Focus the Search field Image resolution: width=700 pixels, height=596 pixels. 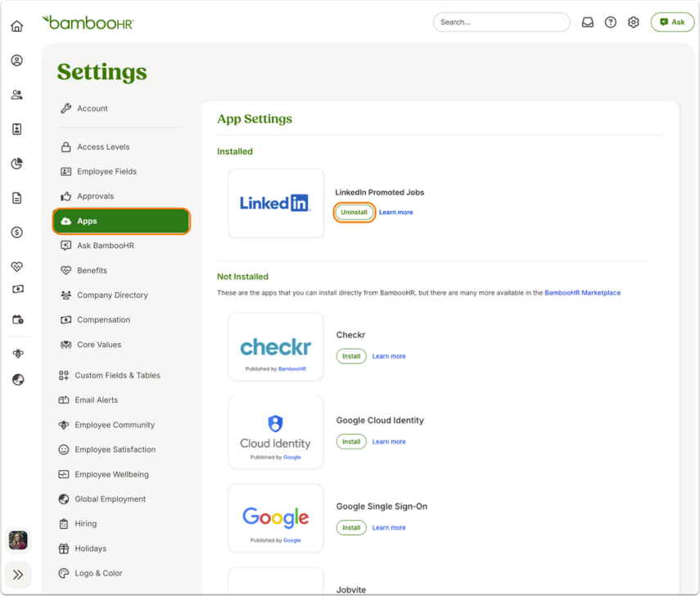coord(501,22)
